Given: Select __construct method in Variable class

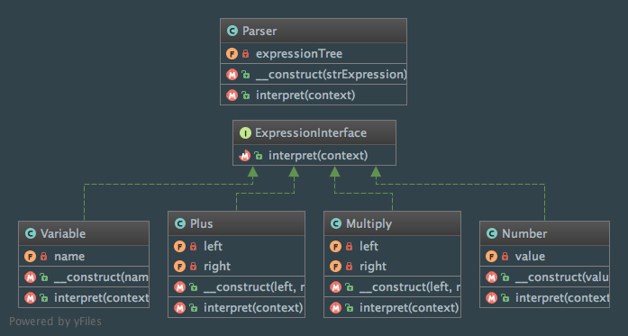Looking at the screenshot, I should [x=84, y=277].
